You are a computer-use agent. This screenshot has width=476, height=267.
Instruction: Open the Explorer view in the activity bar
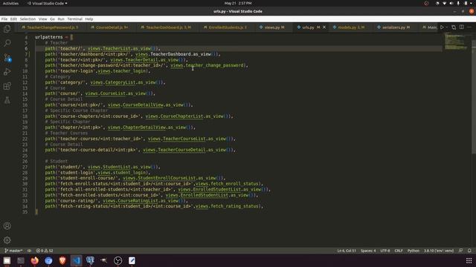coord(7,29)
